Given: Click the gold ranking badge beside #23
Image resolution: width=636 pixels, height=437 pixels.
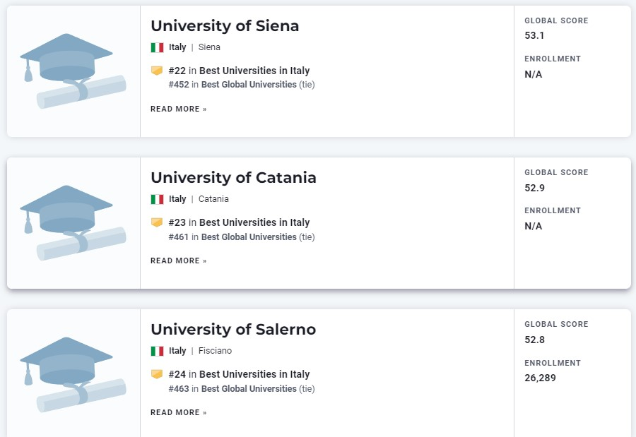Looking at the screenshot, I should pyautogui.click(x=157, y=222).
